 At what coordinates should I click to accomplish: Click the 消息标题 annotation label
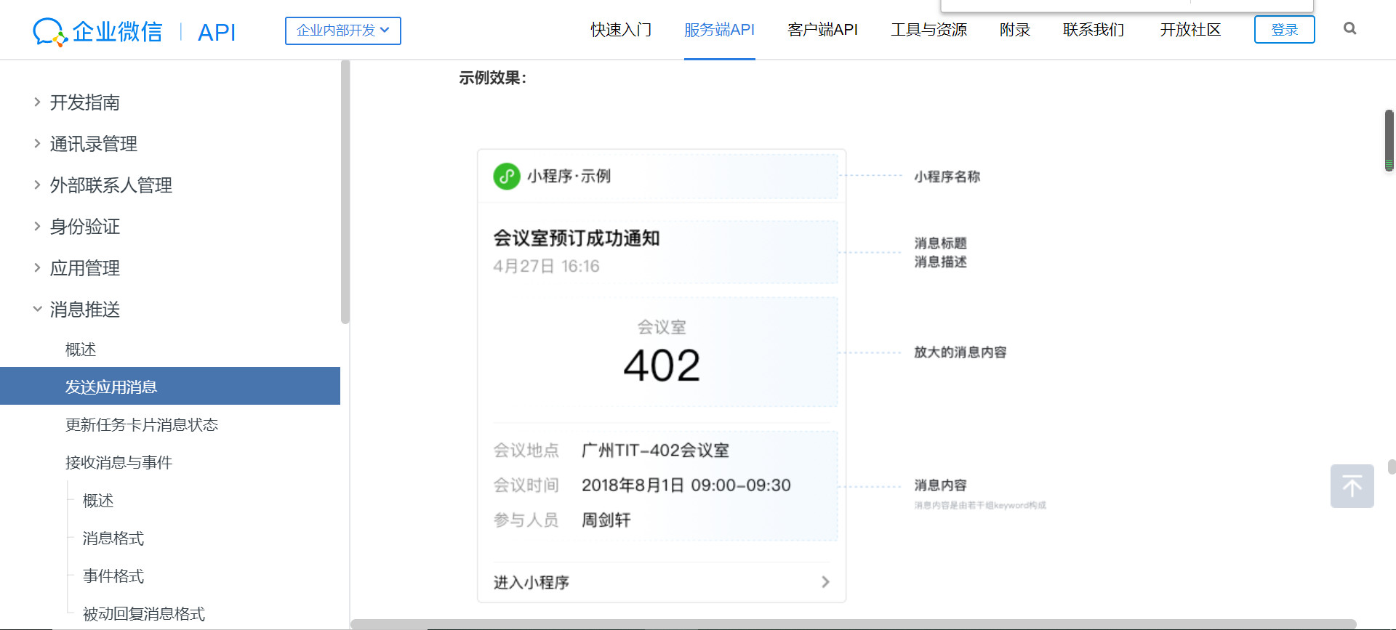click(941, 243)
